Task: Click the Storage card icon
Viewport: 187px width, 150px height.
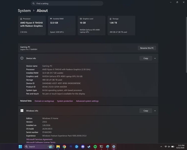Action: (110, 19)
